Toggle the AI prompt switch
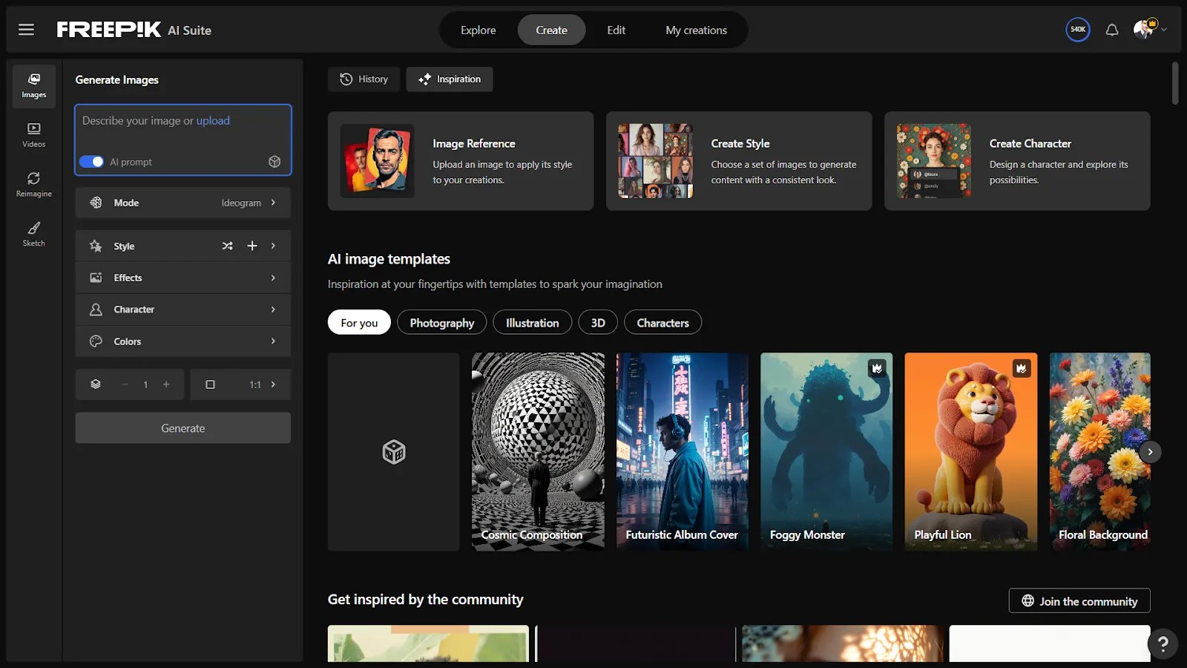 coord(91,162)
